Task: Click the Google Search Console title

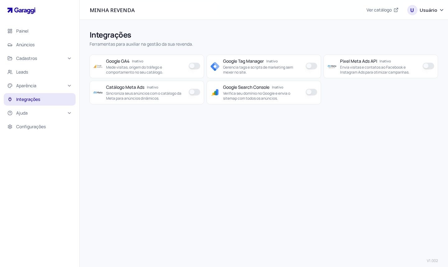Action: [246, 87]
